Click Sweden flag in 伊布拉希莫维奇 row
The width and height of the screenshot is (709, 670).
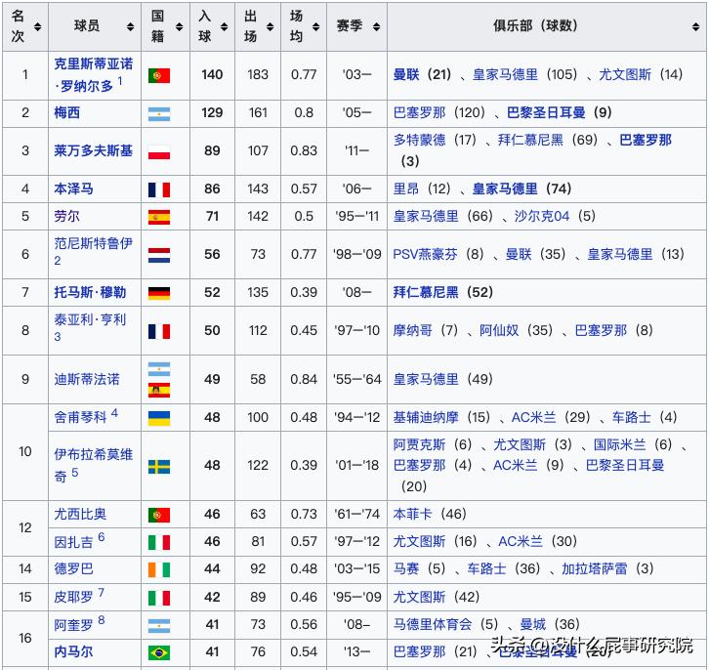pyautogui.click(x=159, y=467)
